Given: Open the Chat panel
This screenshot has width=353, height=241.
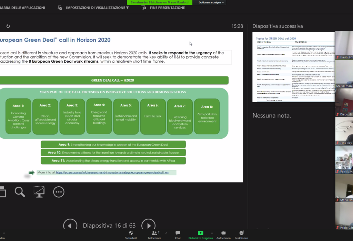Looking at the screenshot, I should 178,233.
